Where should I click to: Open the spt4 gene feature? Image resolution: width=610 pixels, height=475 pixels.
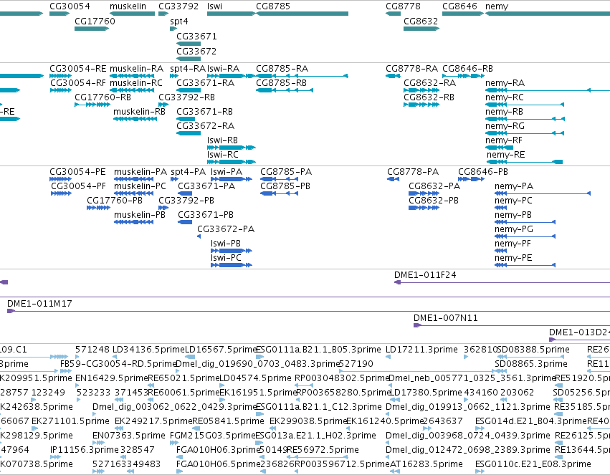pos(173,29)
